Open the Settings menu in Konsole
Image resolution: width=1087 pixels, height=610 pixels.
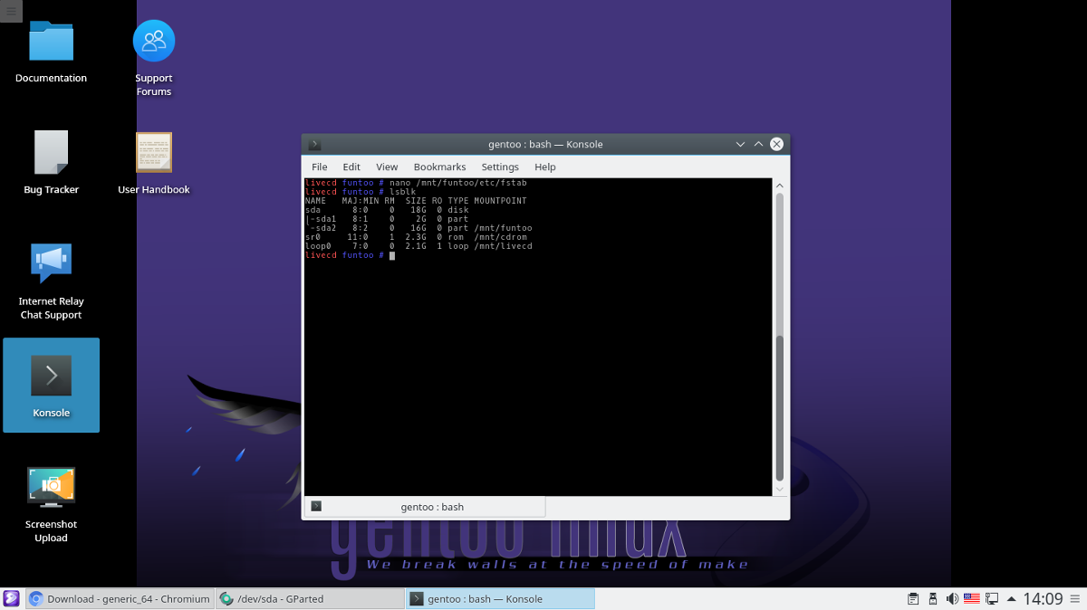click(x=500, y=167)
